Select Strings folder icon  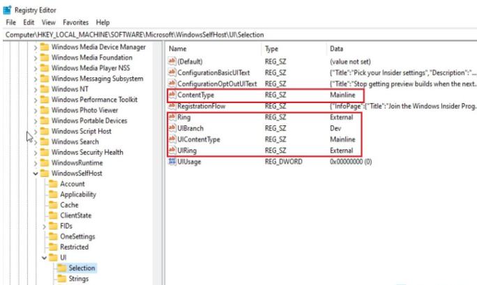point(62,279)
